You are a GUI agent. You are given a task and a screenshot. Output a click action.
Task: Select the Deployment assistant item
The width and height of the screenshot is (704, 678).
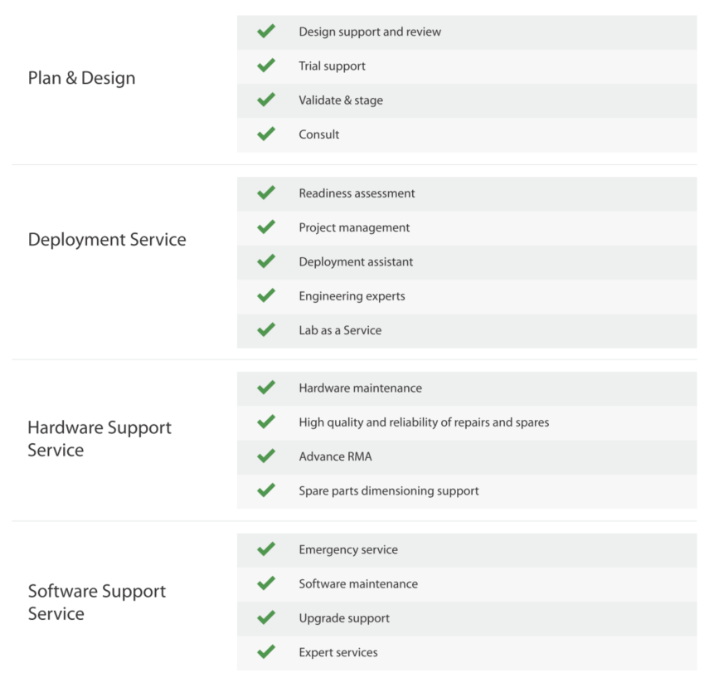[467, 262]
